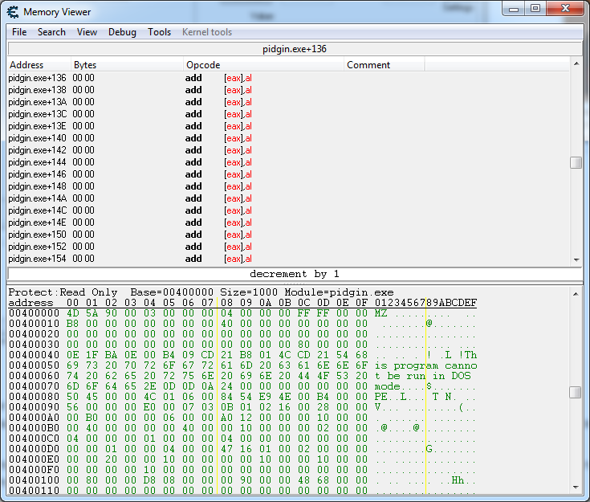The width and height of the screenshot is (590, 502).
Task: Click hex address 00400000
Action: coord(34,313)
